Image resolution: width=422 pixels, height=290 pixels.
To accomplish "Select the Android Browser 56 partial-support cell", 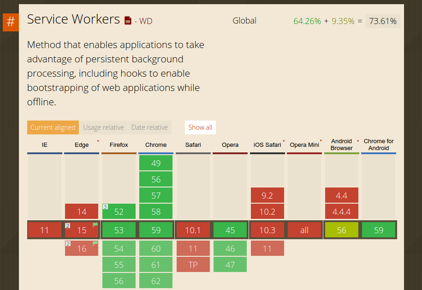I will (341, 230).
